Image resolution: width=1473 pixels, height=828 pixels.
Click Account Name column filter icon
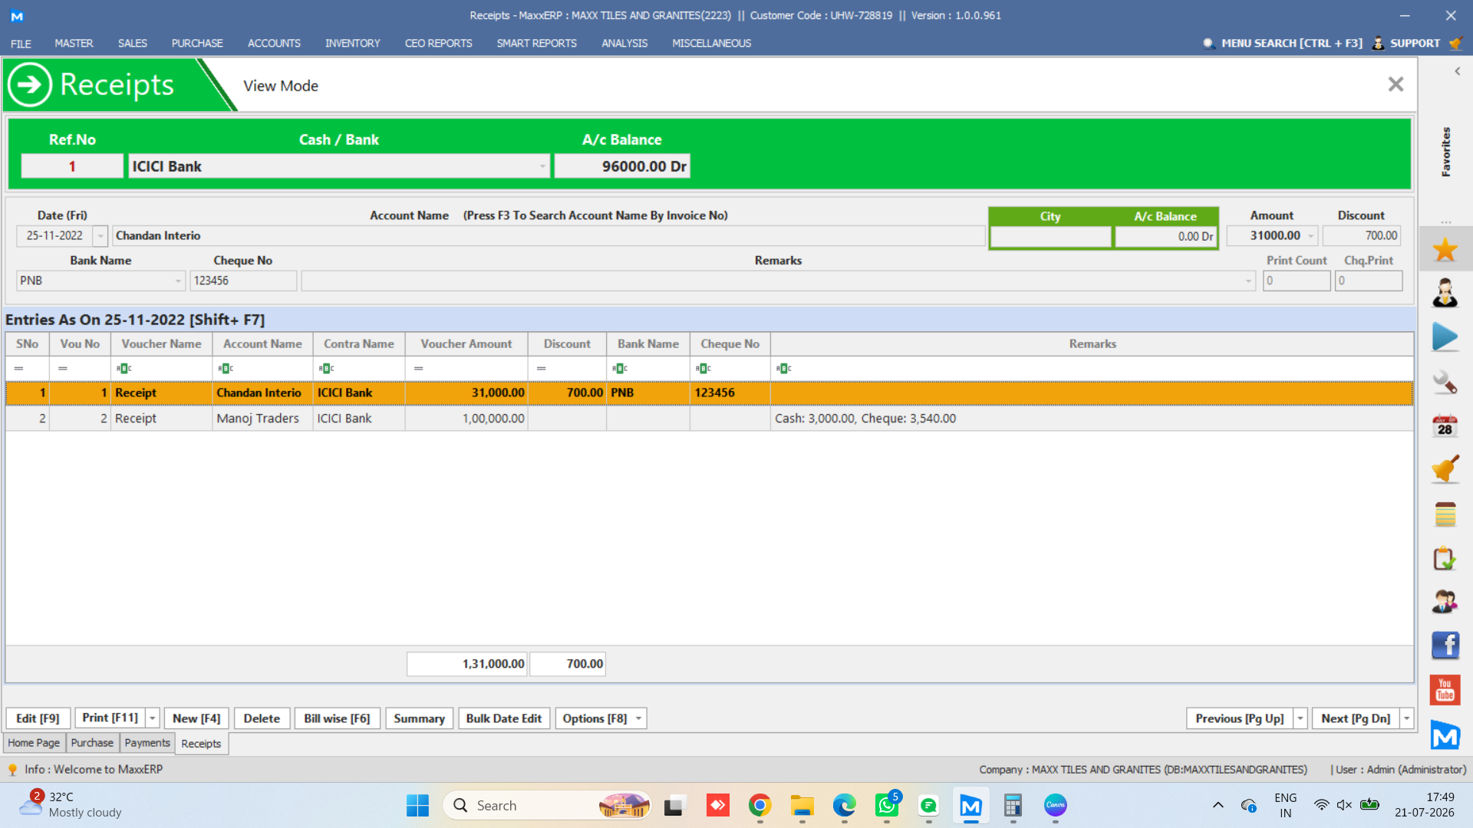coord(226,369)
